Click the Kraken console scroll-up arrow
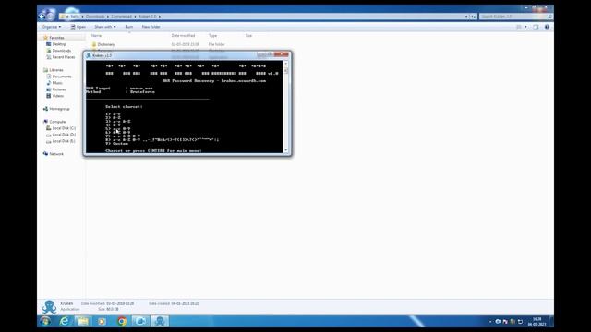 pyautogui.click(x=286, y=64)
